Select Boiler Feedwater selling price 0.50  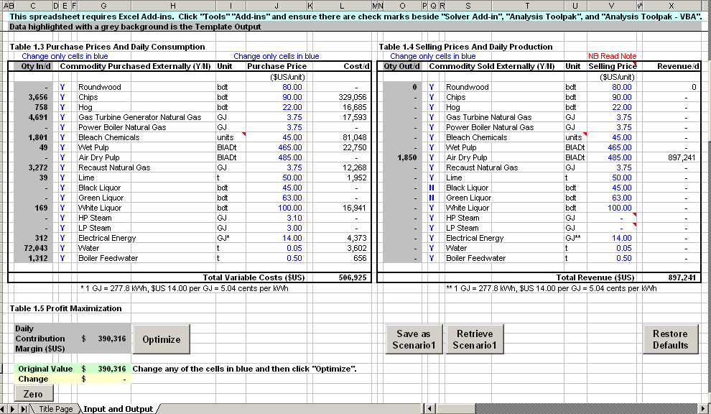(611, 258)
